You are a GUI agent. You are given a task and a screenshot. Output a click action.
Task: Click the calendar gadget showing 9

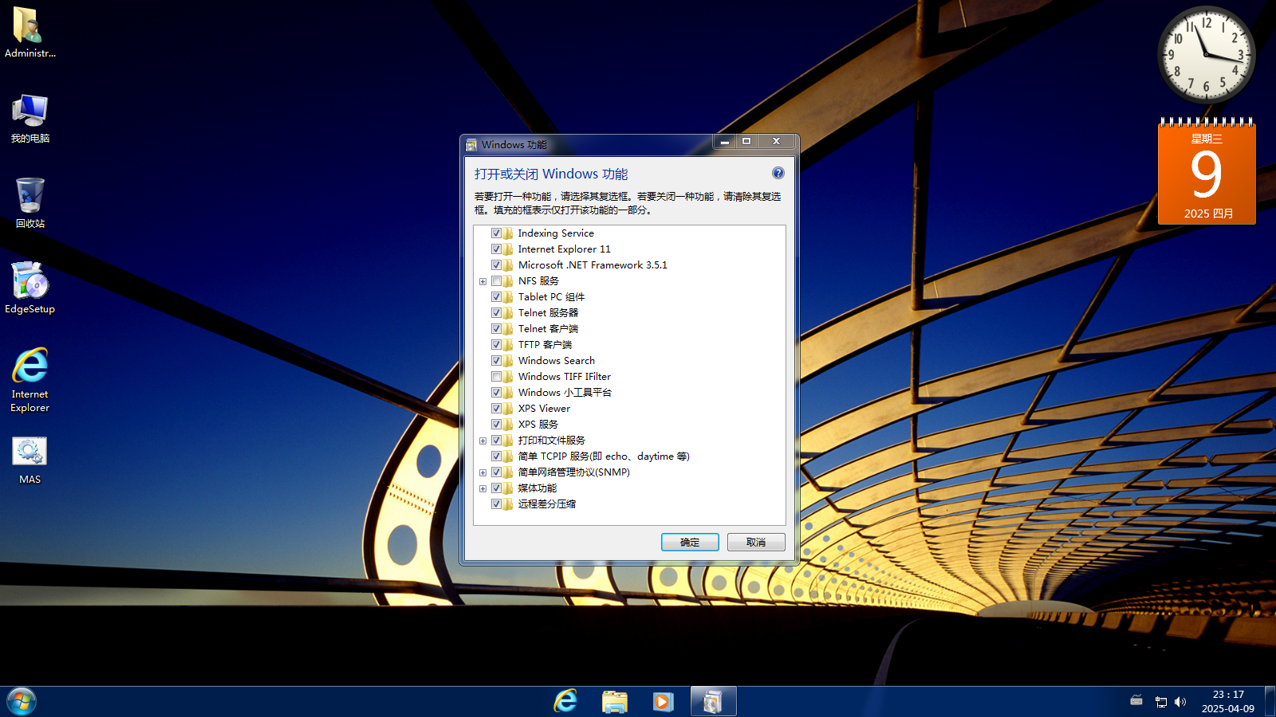coord(1207,171)
